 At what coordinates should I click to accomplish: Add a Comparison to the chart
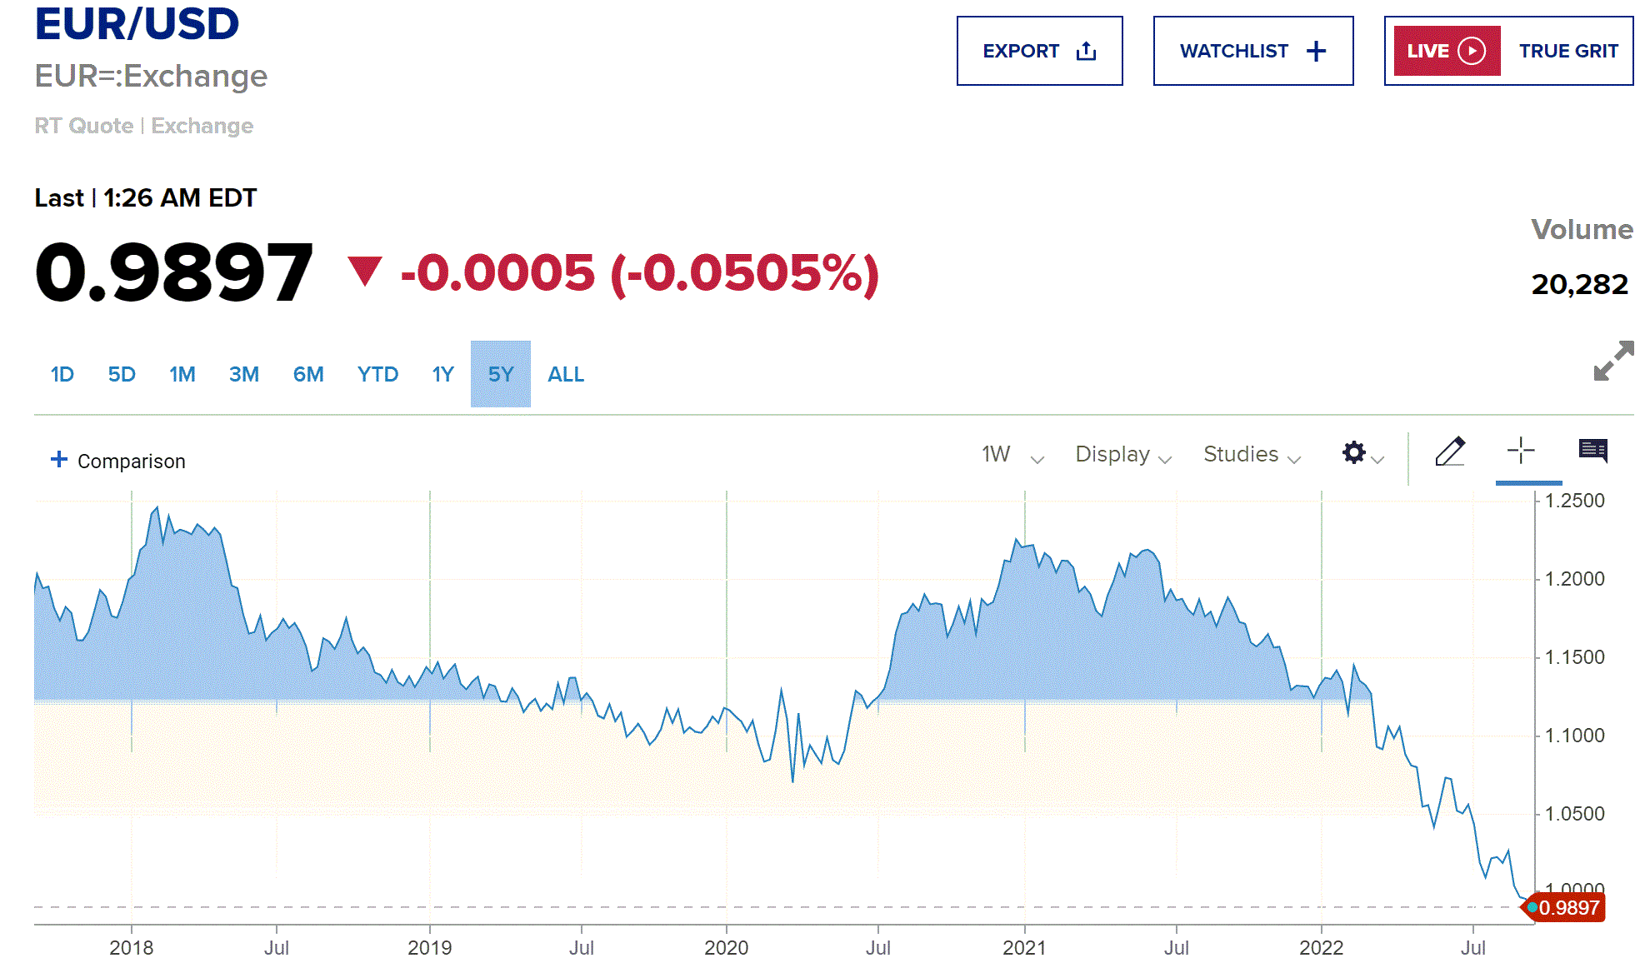click(x=118, y=461)
